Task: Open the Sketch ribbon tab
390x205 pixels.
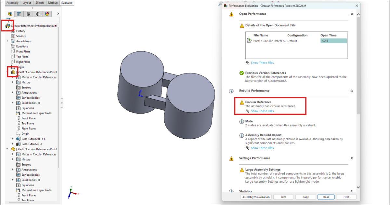Action: [x=39, y=3]
